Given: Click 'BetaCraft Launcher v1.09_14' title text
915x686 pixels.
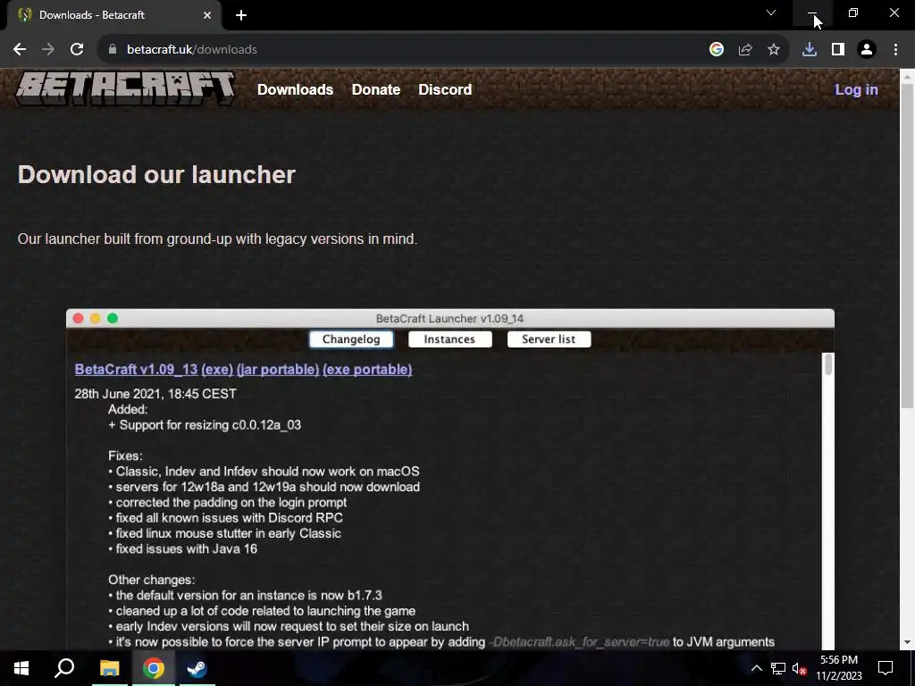Looking at the screenshot, I should 449,319.
